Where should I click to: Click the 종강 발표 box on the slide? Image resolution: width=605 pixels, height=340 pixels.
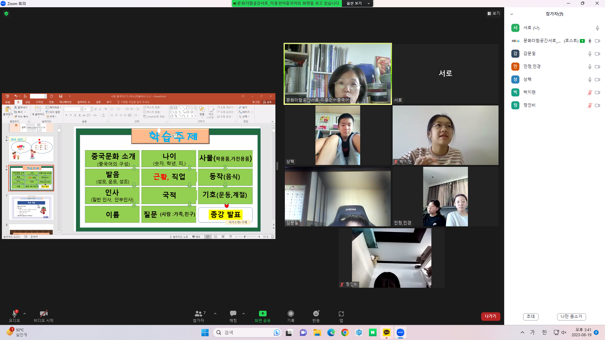coord(225,215)
